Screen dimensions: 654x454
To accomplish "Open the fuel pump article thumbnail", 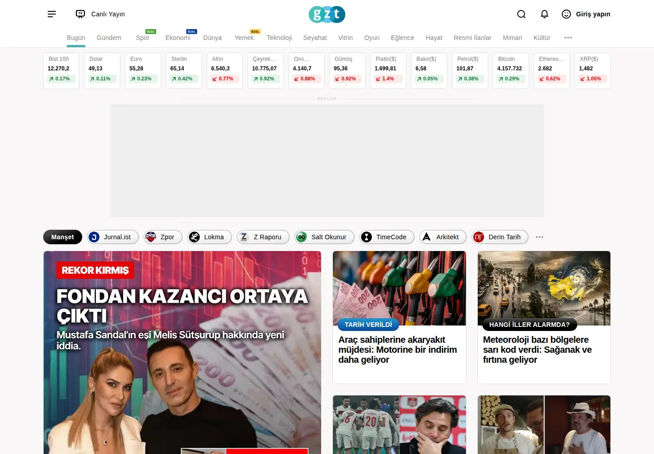I will pyautogui.click(x=399, y=288).
